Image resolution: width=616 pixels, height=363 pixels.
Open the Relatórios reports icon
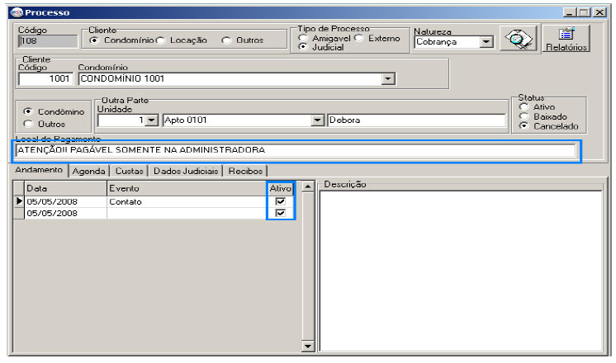(566, 39)
